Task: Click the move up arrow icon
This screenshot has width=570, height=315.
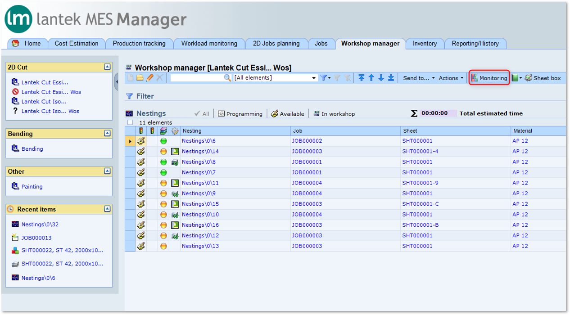Action: (x=371, y=78)
